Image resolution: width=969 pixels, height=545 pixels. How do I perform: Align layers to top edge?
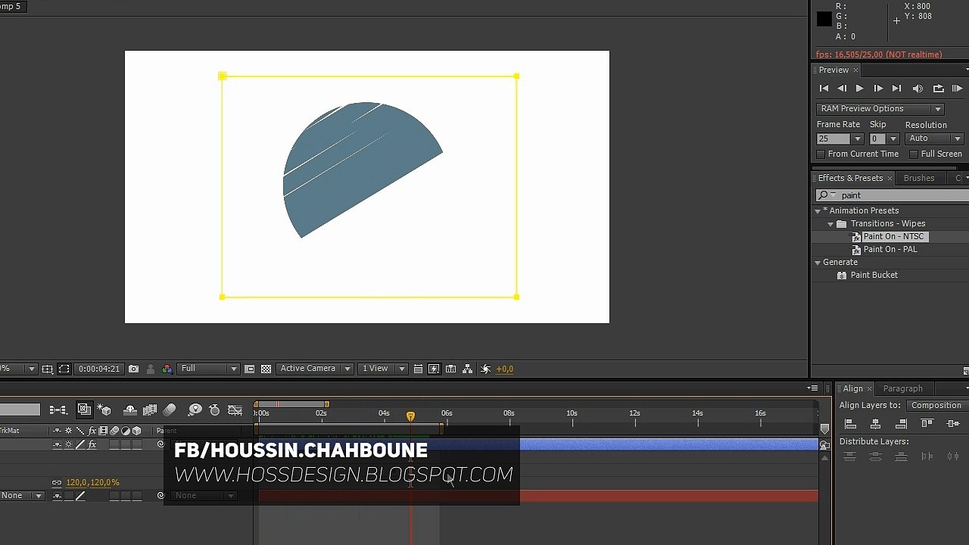[927, 424]
